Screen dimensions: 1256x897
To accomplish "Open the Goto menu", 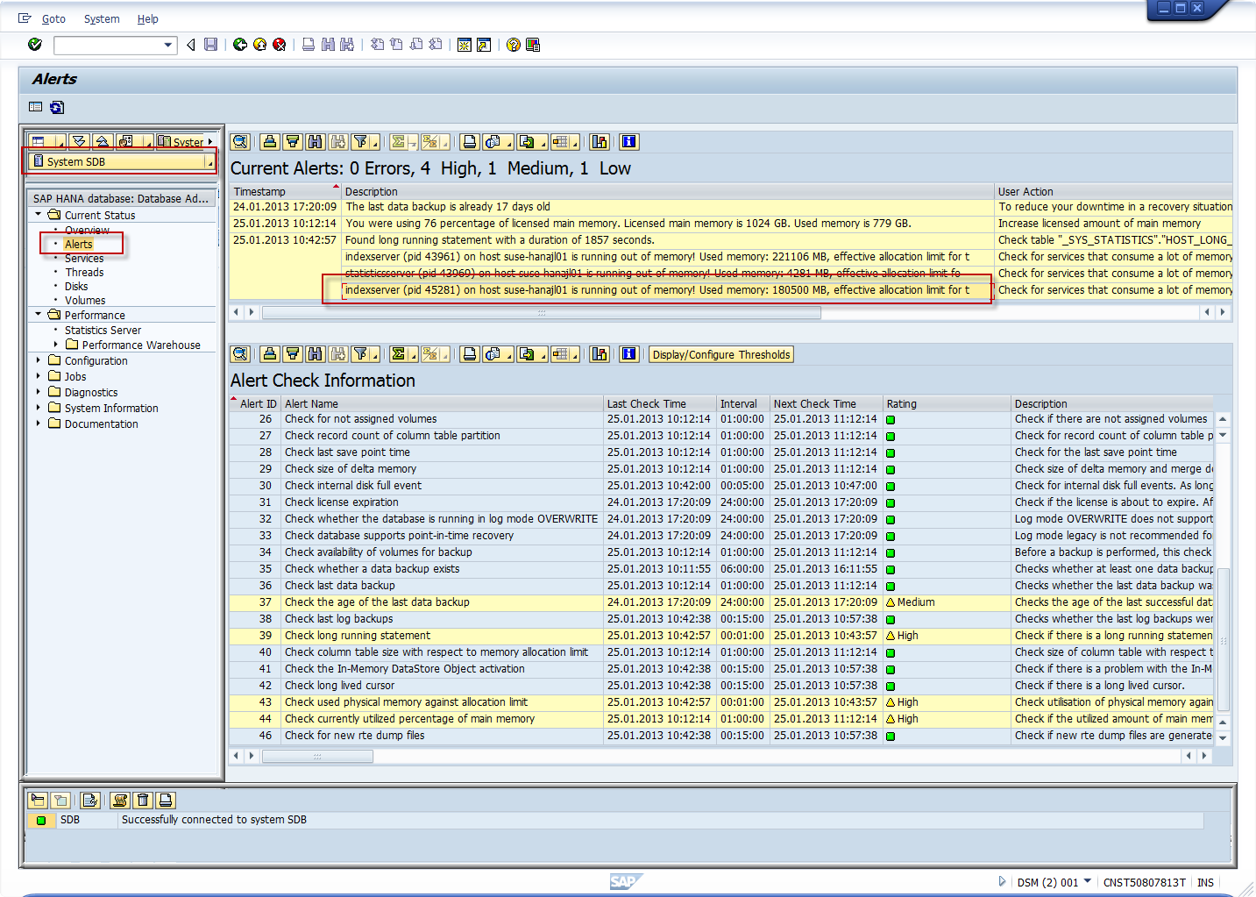I will (53, 18).
